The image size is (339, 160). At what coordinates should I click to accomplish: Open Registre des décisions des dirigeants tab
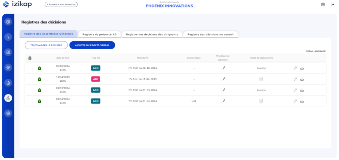(152, 34)
